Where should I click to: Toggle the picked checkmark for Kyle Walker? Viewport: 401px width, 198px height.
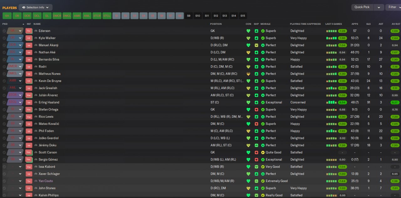coord(4,38)
